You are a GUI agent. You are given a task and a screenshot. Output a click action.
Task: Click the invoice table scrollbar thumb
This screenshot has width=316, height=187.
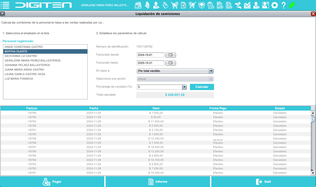coord(313,119)
